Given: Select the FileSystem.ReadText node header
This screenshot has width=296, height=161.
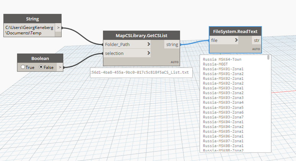Looking at the screenshot, I should [x=235, y=31].
